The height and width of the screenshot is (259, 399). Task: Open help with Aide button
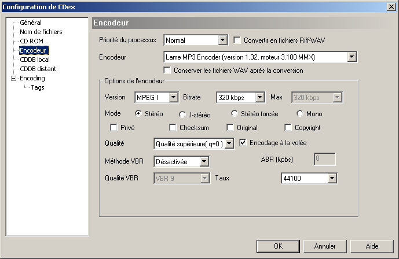click(372, 246)
